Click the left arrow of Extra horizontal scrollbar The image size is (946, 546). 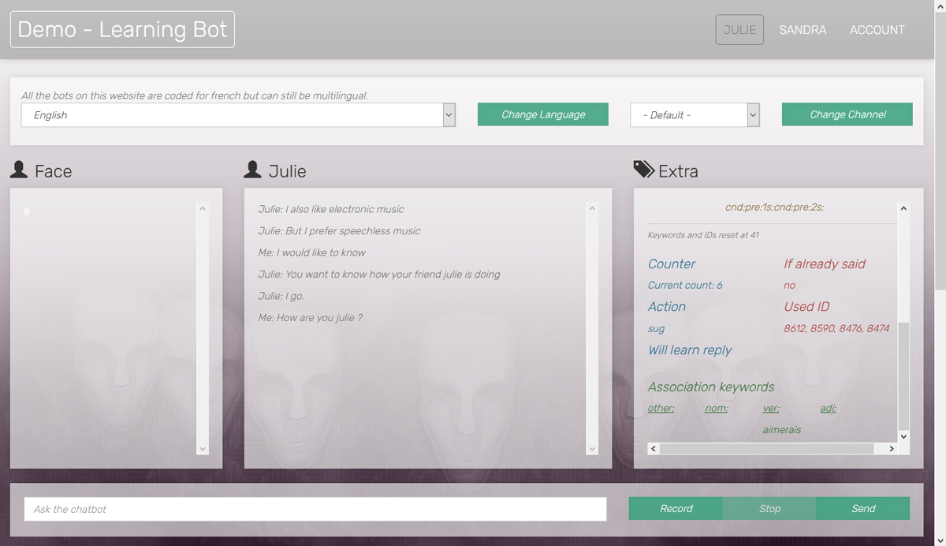tap(653, 448)
